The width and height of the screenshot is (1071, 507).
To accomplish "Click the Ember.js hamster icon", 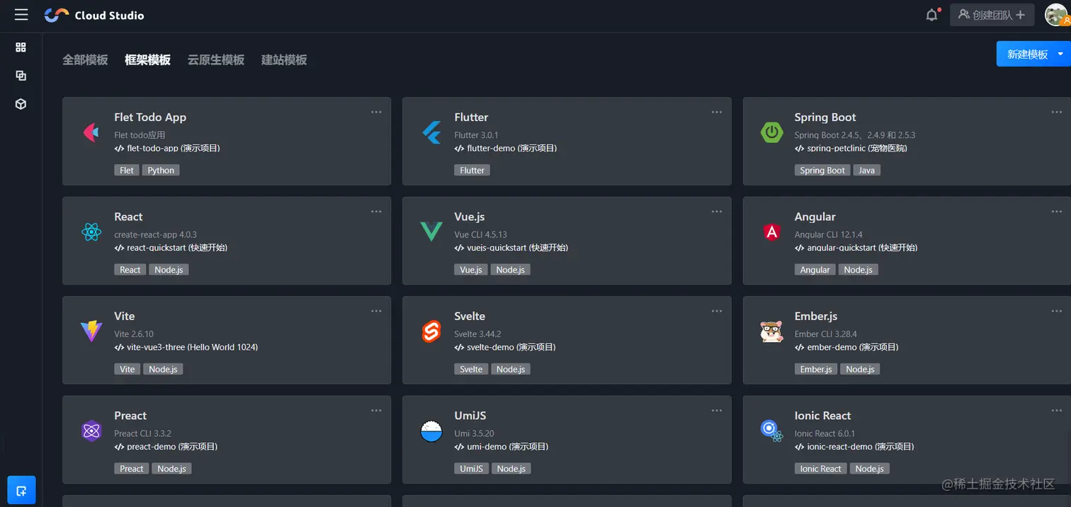I will [771, 331].
